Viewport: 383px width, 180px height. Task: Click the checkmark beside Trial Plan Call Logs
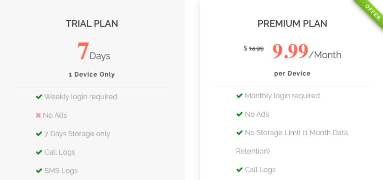pyautogui.click(x=39, y=152)
